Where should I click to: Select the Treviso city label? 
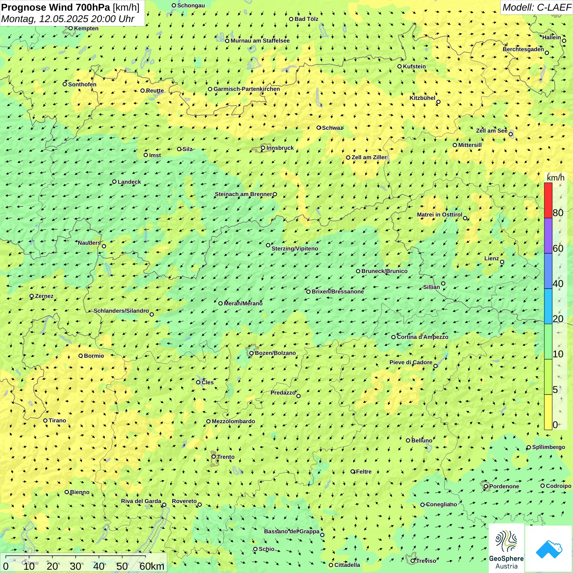pos(426,561)
